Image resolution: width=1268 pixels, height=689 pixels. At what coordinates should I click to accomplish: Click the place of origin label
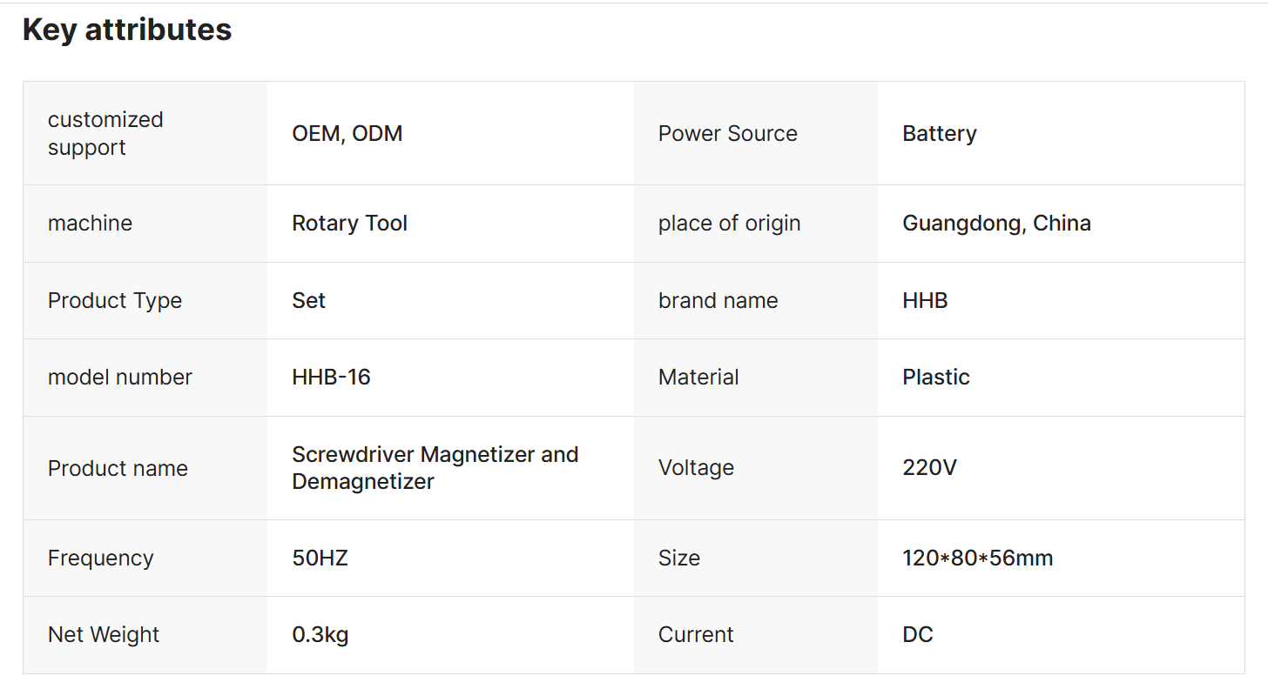[729, 223]
